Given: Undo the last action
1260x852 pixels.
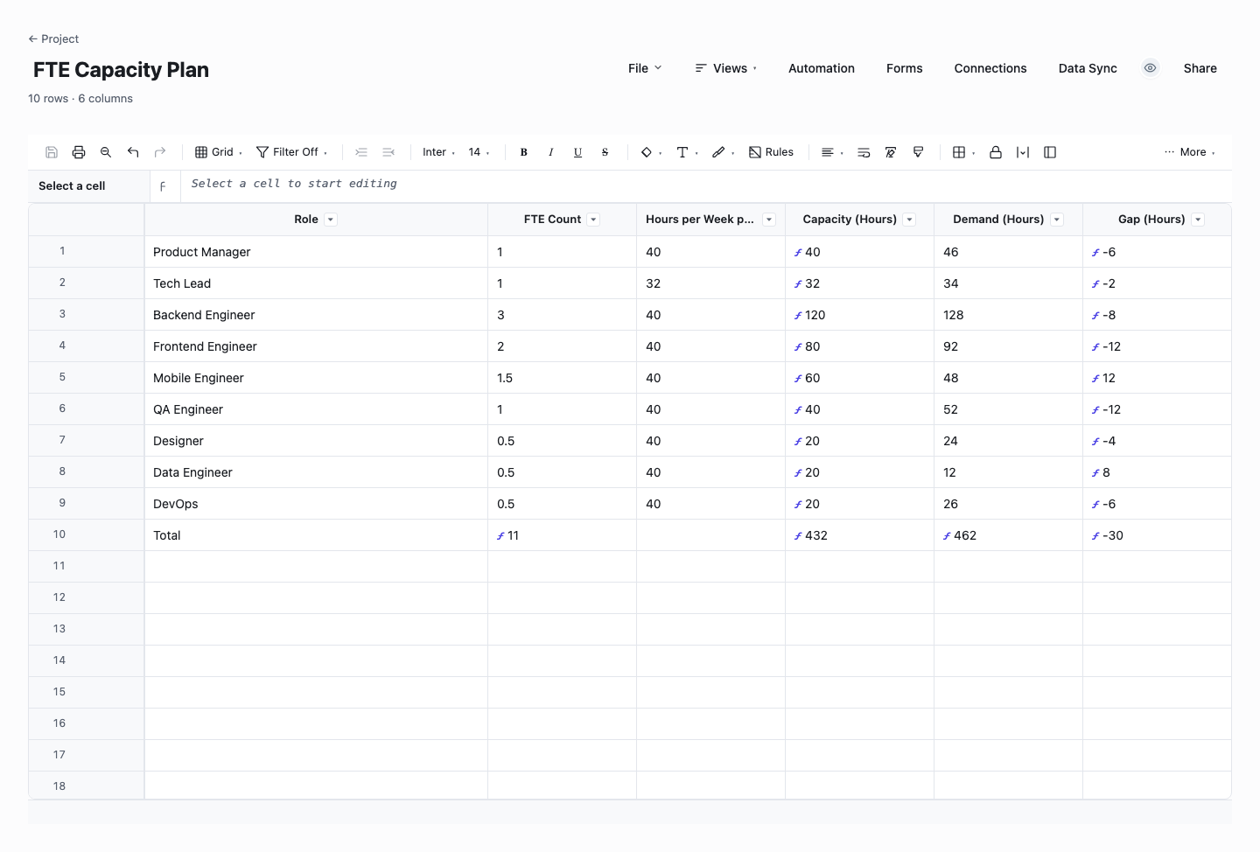Looking at the screenshot, I should 133,152.
